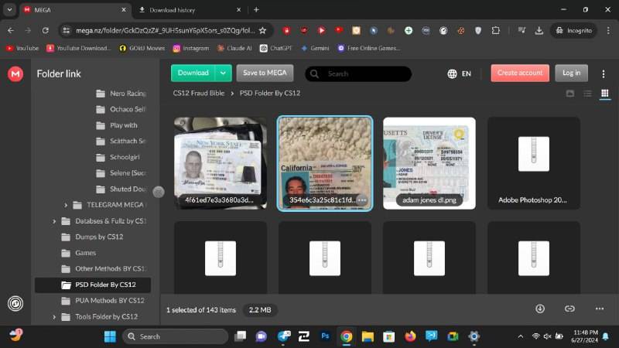Focus the MEGA search field

358,73
